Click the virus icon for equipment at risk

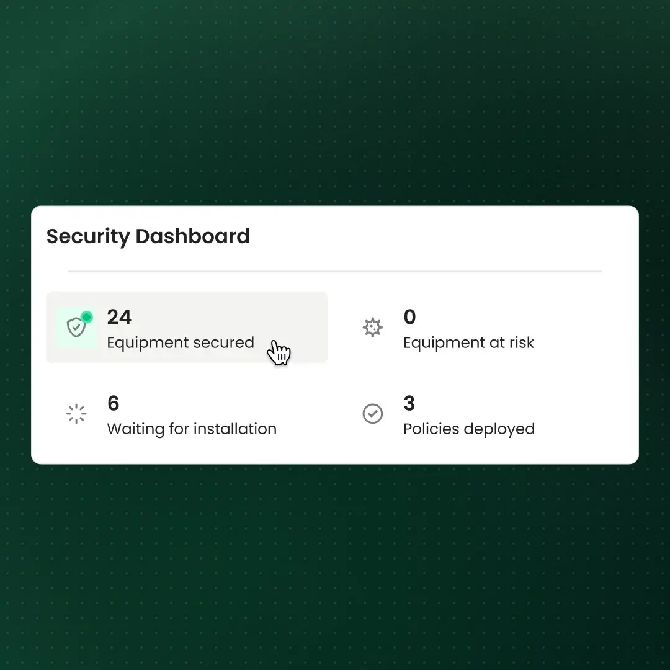tap(373, 328)
